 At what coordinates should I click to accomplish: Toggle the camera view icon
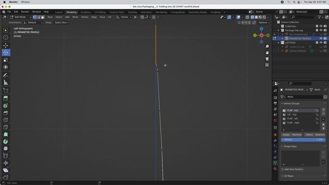pos(267,59)
